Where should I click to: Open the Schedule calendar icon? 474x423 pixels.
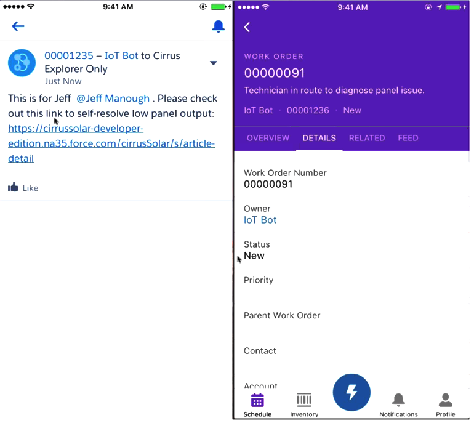[x=257, y=400]
